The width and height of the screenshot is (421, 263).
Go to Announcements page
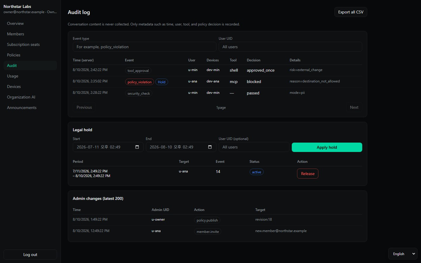[x=30, y=108]
